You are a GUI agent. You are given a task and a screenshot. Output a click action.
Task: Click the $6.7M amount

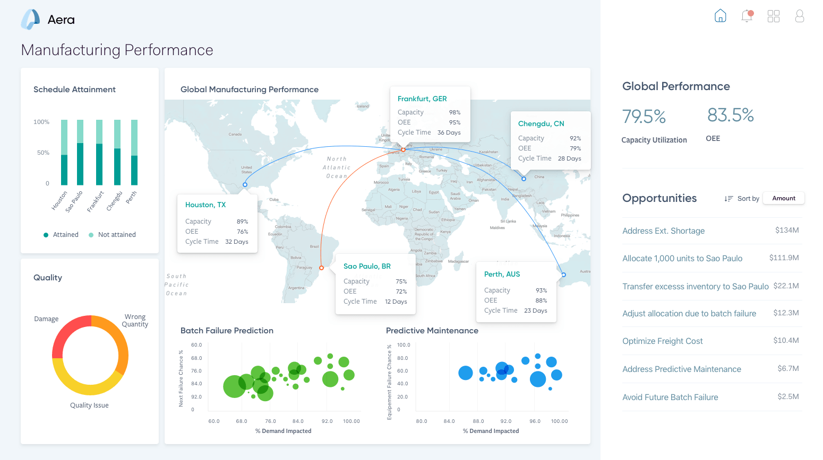788,368
